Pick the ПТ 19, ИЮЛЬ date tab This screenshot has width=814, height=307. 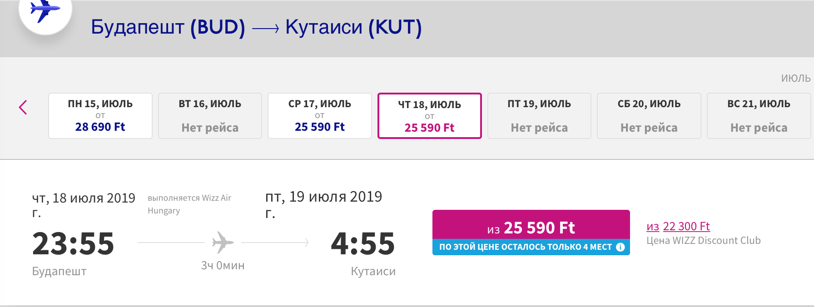click(x=539, y=116)
